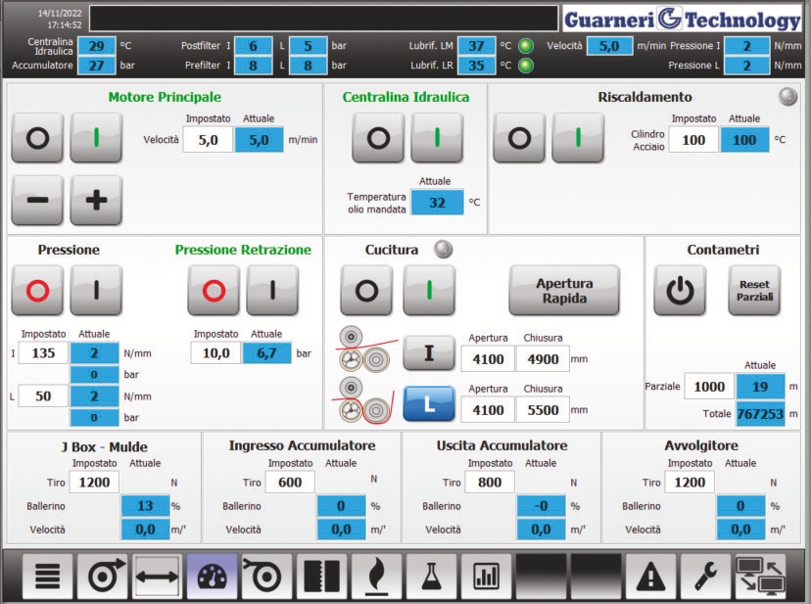This screenshot has height=604, width=811.
Task: Open the wrench maintenance settings
Action: point(705,576)
